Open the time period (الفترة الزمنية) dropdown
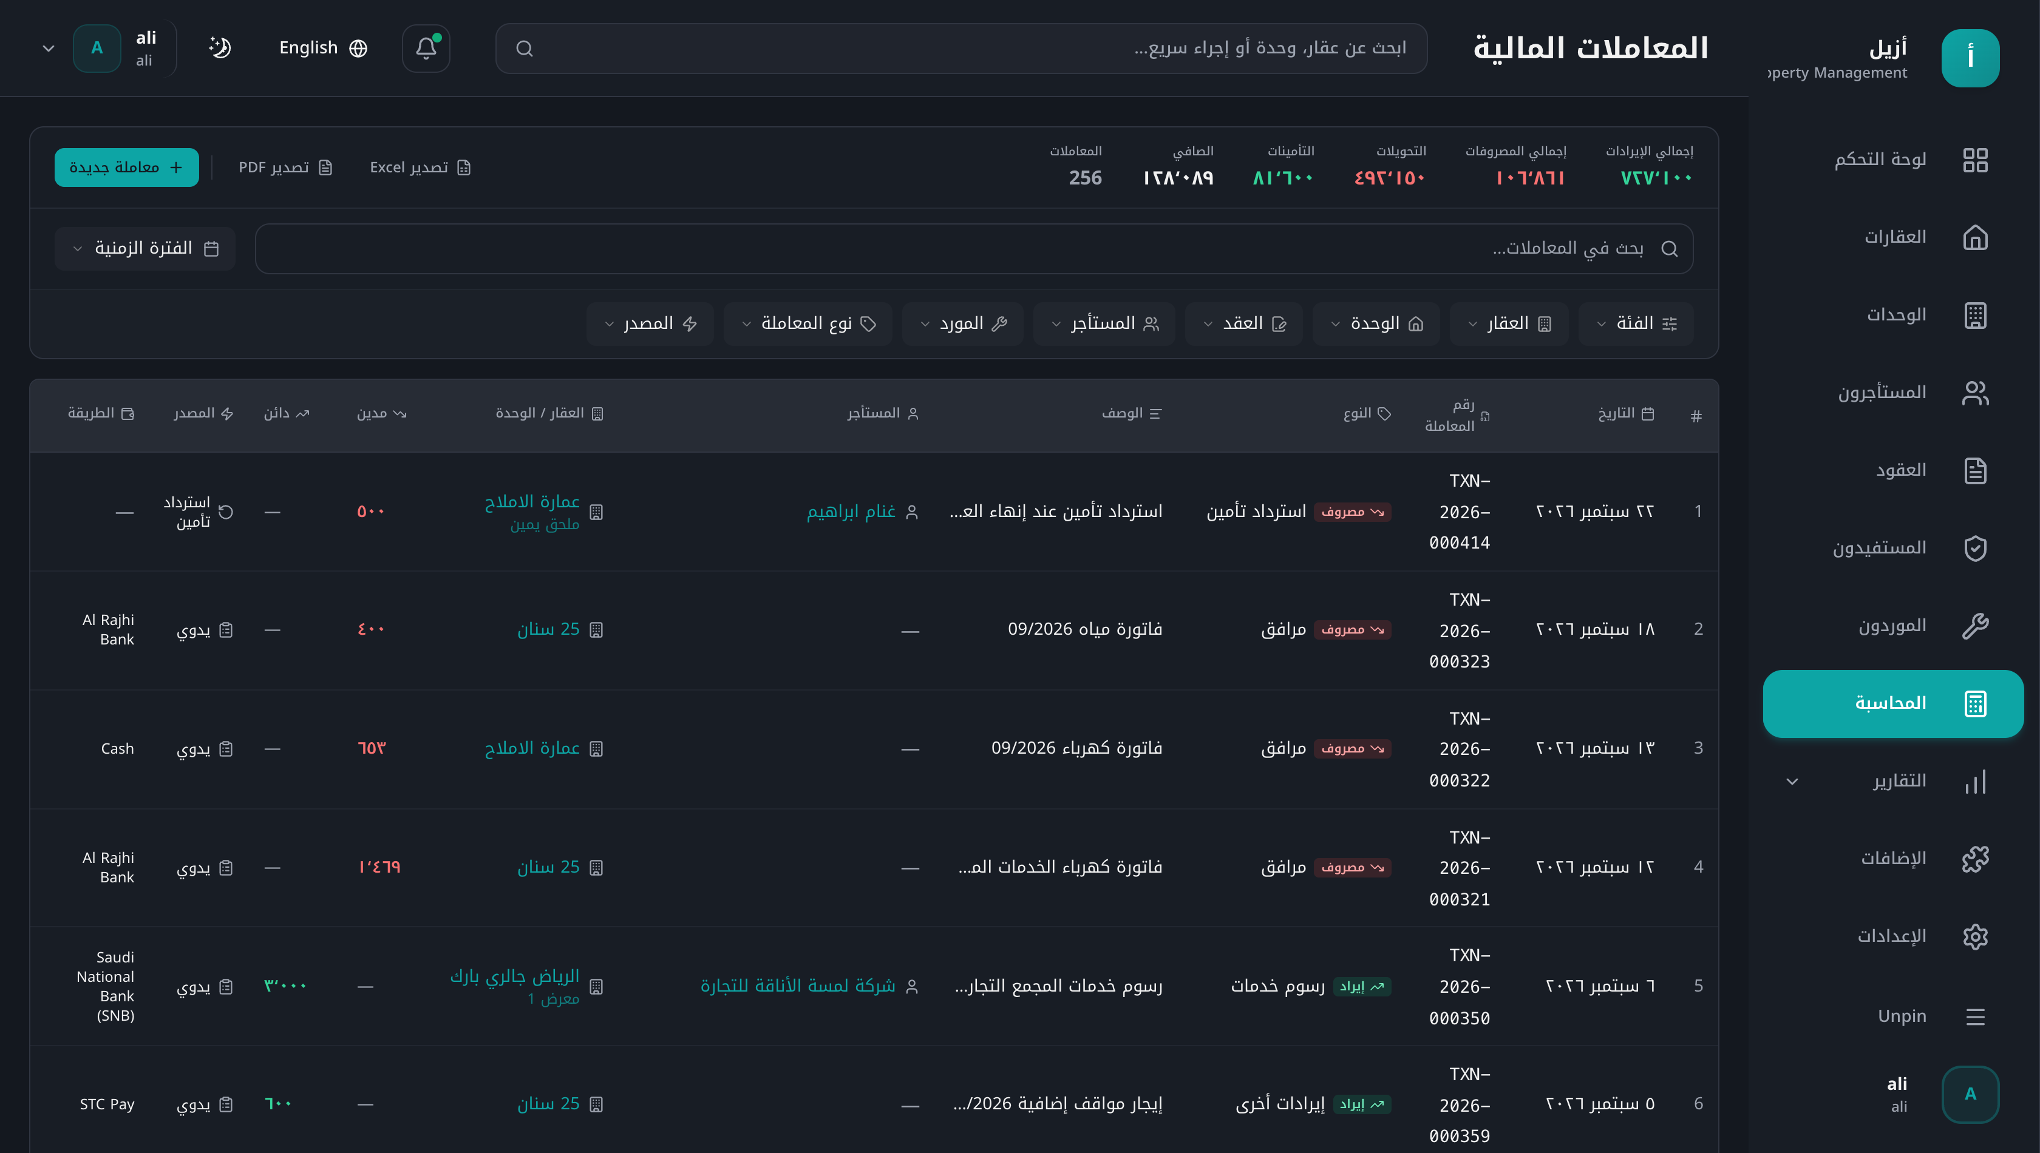Image resolution: width=2040 pixels, height=1153 pixels. (x=145, y=249)
